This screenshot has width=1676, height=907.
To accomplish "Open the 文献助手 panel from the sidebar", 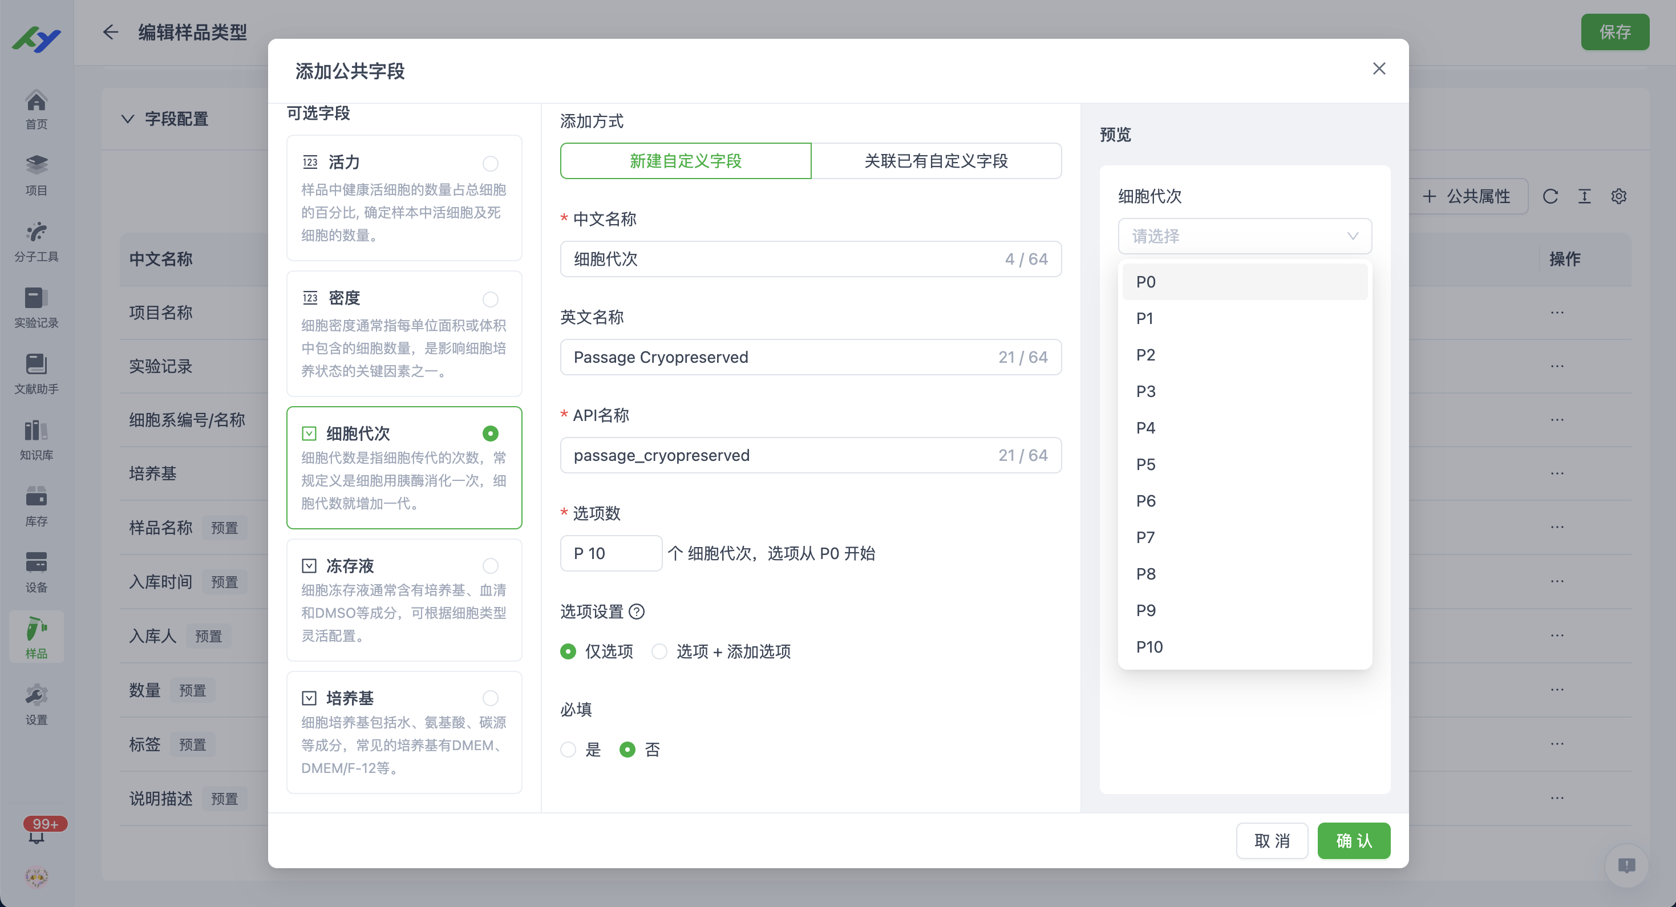I will point(36,373).
